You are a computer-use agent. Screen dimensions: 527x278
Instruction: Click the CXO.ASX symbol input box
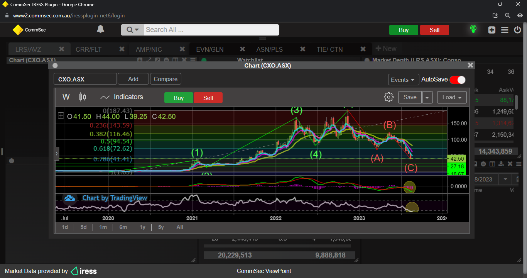point(85,79)
